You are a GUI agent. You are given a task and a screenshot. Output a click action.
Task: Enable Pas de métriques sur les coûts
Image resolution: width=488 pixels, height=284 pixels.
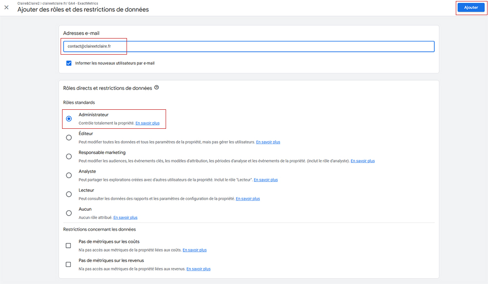(x=68, y=245)
